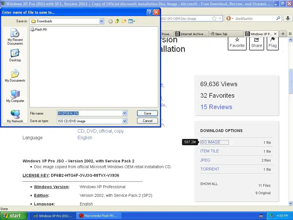The height and width of the screenshot is (220, 293).
Task: Click the Save button
Action: pos(147,113)
